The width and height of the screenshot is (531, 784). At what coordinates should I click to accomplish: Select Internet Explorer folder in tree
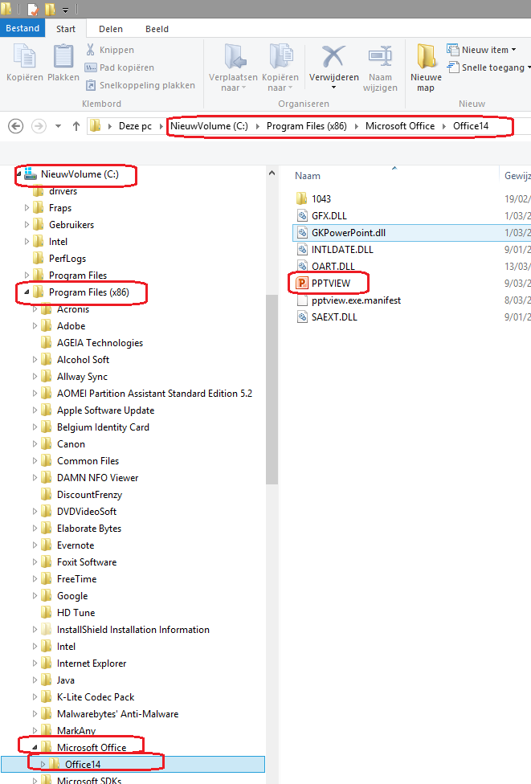tap(92, 664)
